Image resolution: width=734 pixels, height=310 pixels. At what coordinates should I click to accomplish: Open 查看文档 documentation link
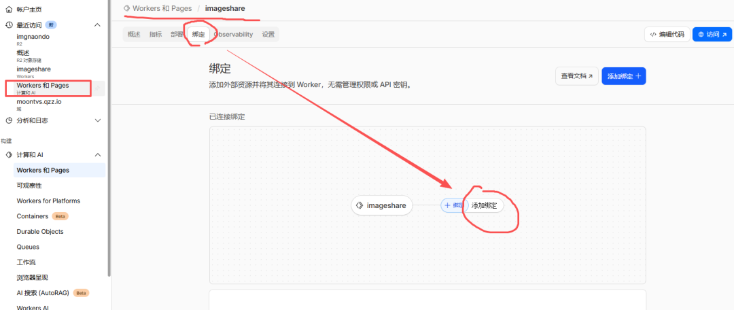(x=574, y=76)
